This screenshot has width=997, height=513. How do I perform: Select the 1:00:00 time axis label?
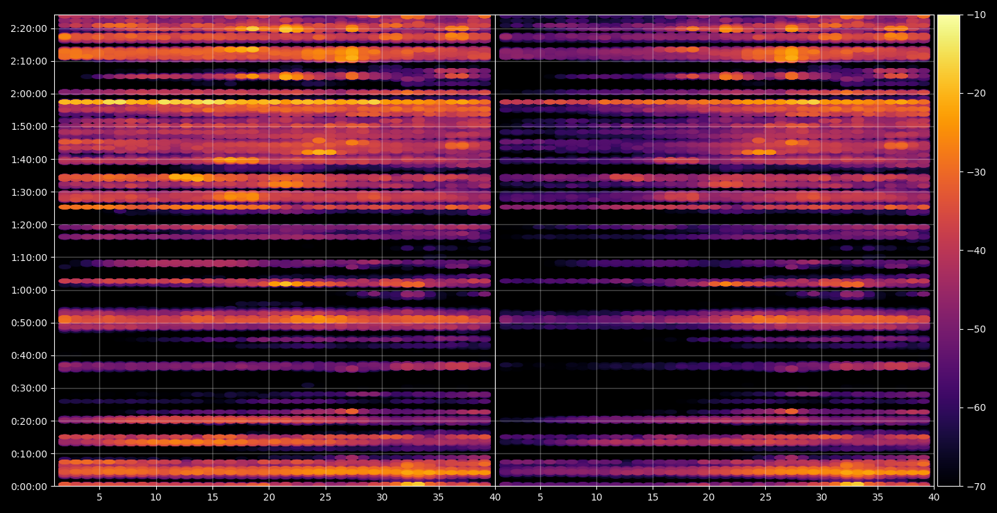coord(29,290)
